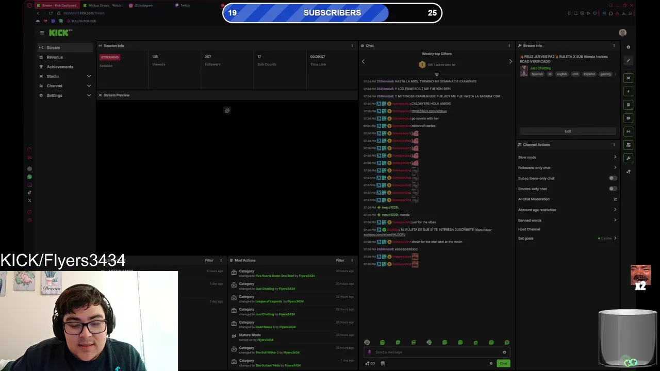This screenshot has width=660, height=371.
Task: Toggle the stream preview widget in the right toolbar
Action: pos(628,78)
